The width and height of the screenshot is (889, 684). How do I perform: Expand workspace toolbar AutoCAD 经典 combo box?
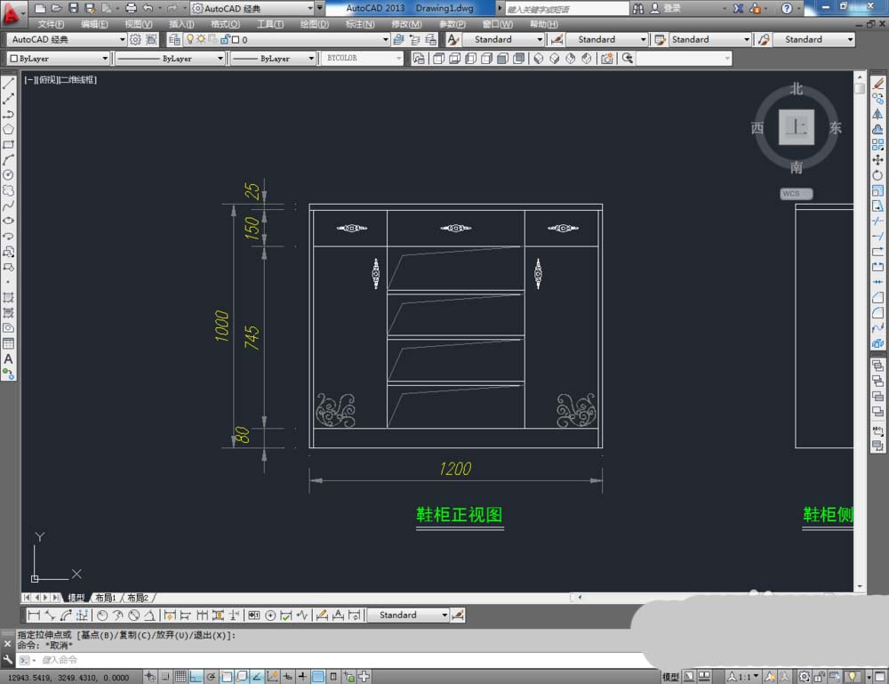pos(67,39)
